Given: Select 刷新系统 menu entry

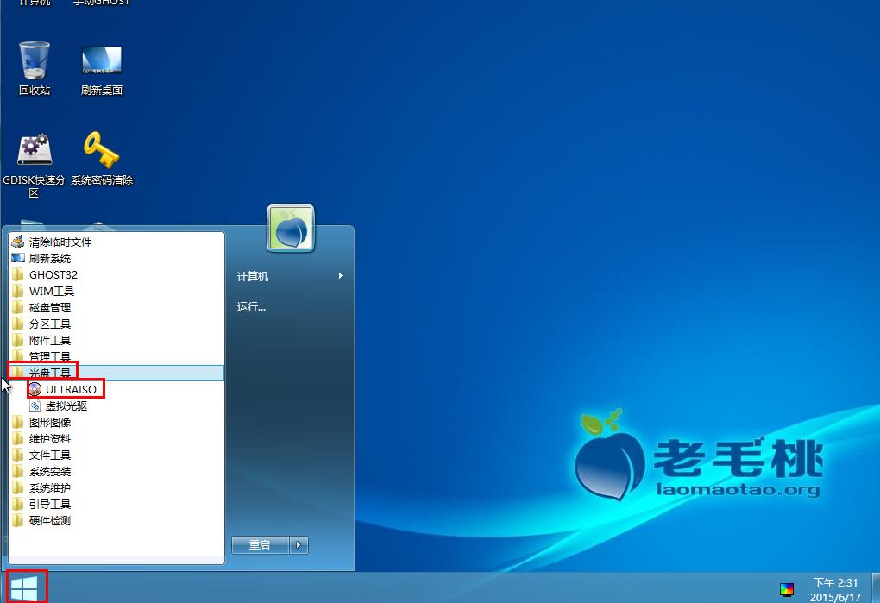Looking at the screenshot, I should coord(50,258).
